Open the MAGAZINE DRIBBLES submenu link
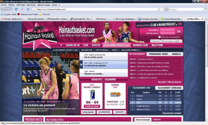Image resolution: width=208 pixels, height=125 pixels. 130,50
